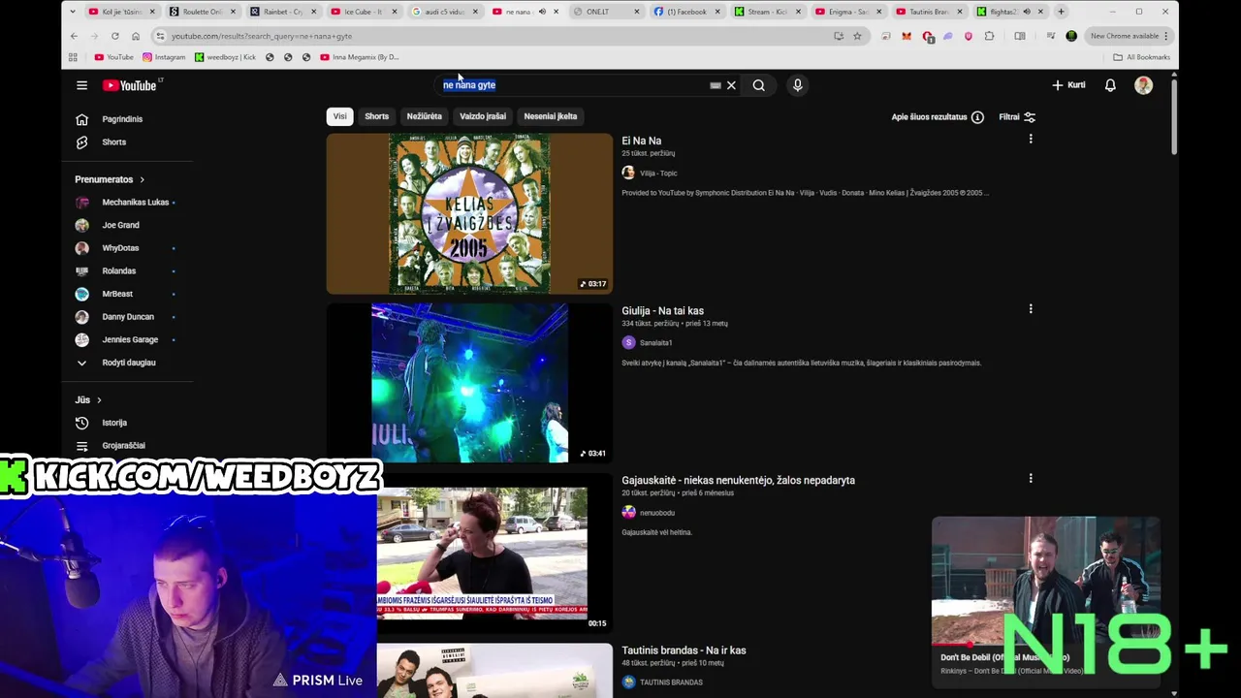Viewport: 1241px width, 698px height.
Task: Open the YouTube hamburger guide menu
Action: [81, 85]
